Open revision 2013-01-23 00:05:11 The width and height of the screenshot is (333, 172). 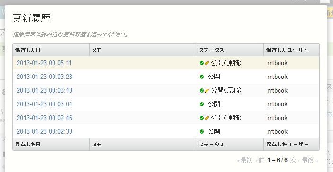click(44, 63)
